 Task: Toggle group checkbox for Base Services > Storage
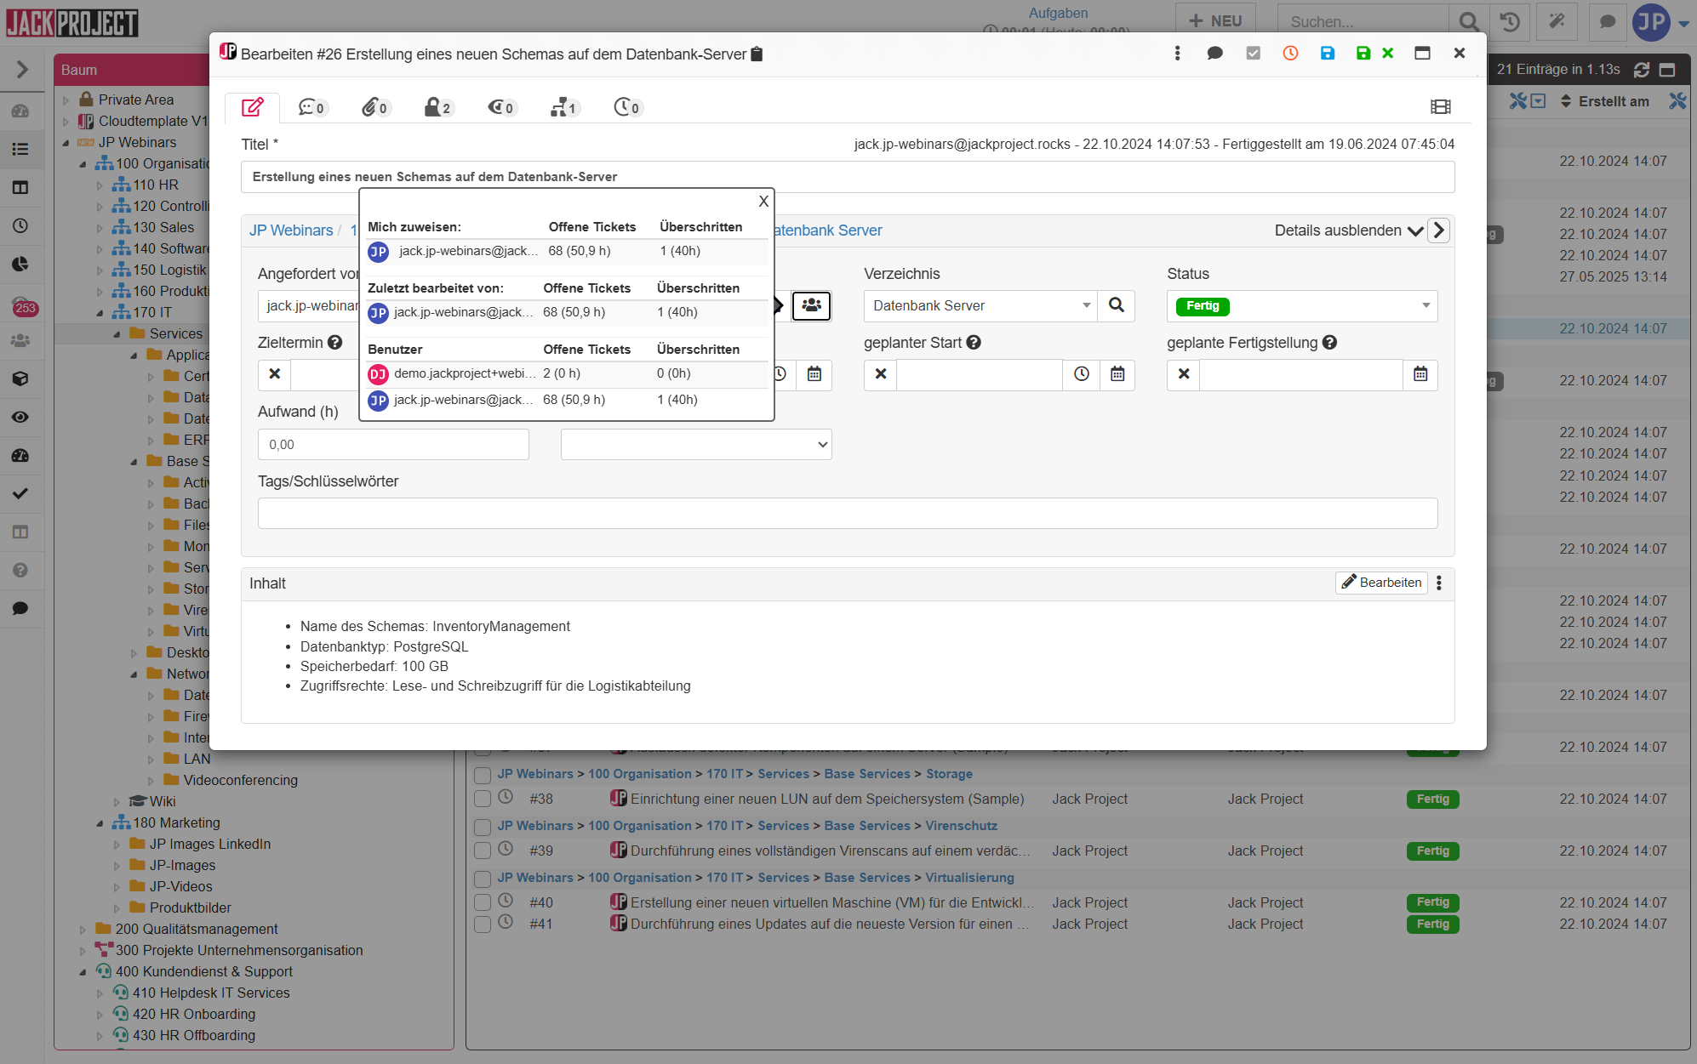483,775
